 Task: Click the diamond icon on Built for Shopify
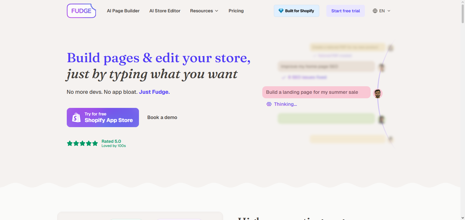[x=281, y=11]
